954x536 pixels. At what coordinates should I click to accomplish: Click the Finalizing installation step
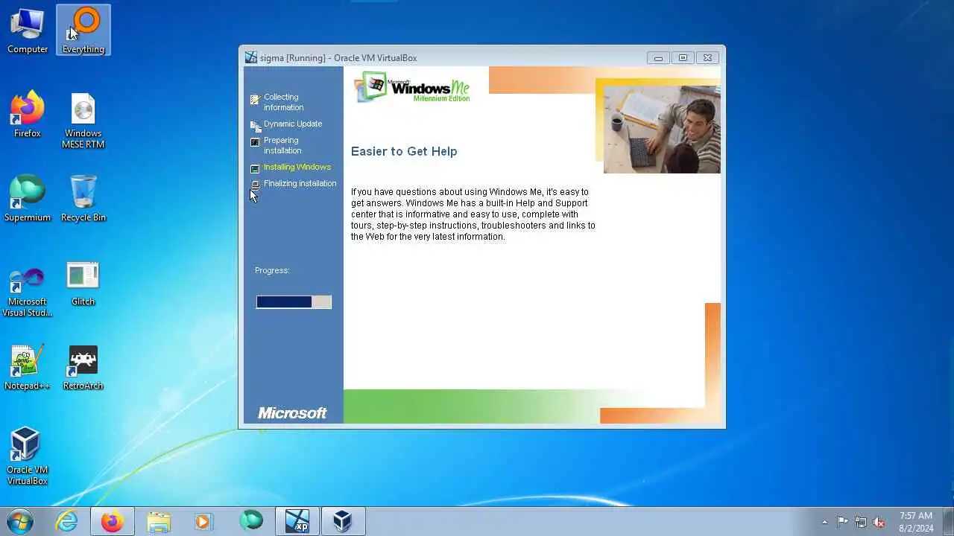300,183
